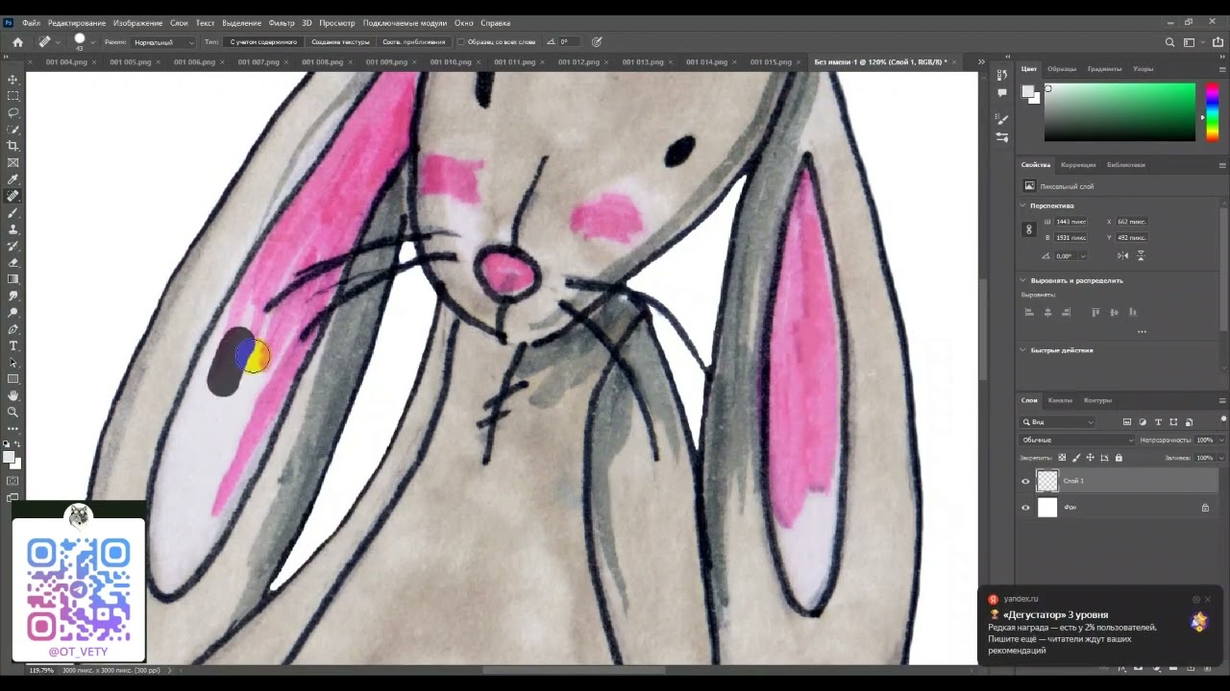This screenshot has height=691, width=1230.
Task: Flip horizontally icon in Properties
Action: [1124, 256]
